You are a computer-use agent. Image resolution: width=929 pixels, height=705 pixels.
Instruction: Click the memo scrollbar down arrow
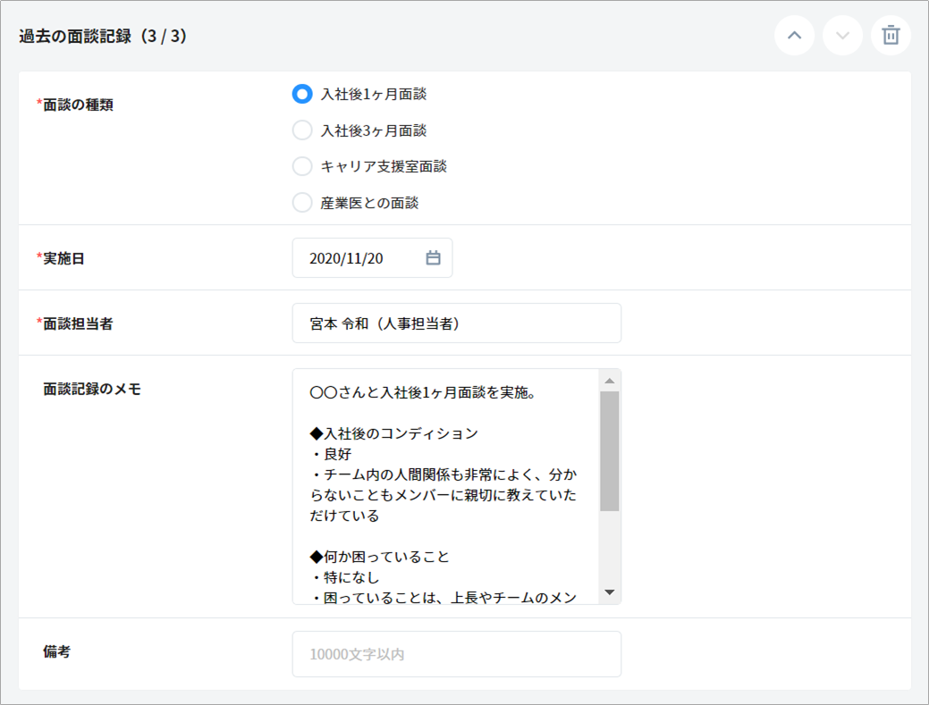click(610, 592)
